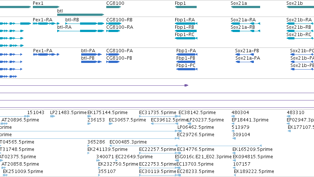Image resolution: width=314 pixels, height=177 pixels.
Task: Open EST EK094815.5prime
Action: 253,157
